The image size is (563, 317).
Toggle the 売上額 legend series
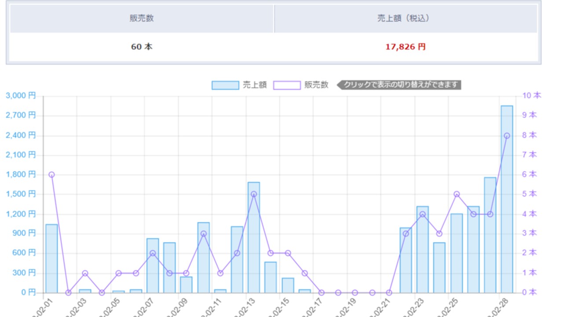pyautogui.click(x=239, y=85)
